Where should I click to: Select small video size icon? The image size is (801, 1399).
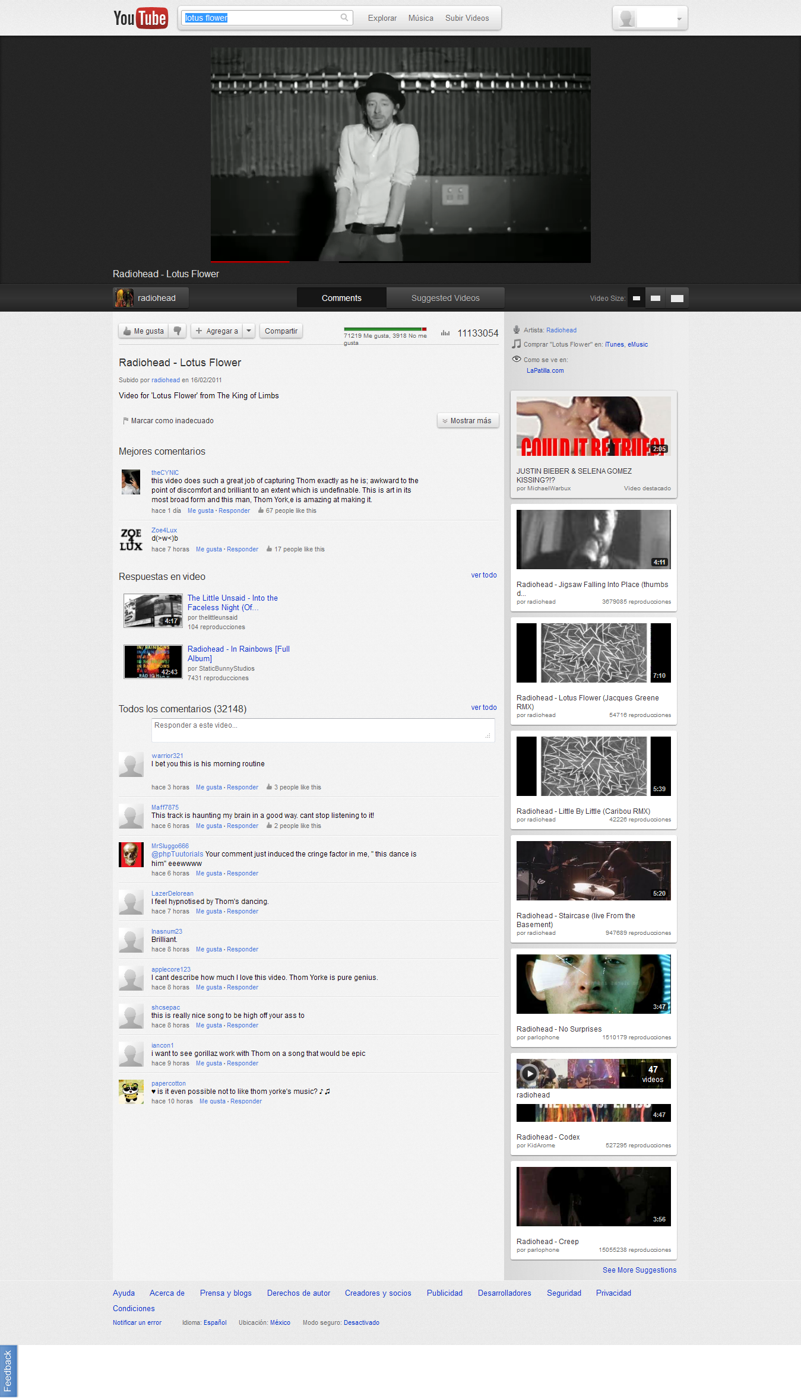(636, 298)
